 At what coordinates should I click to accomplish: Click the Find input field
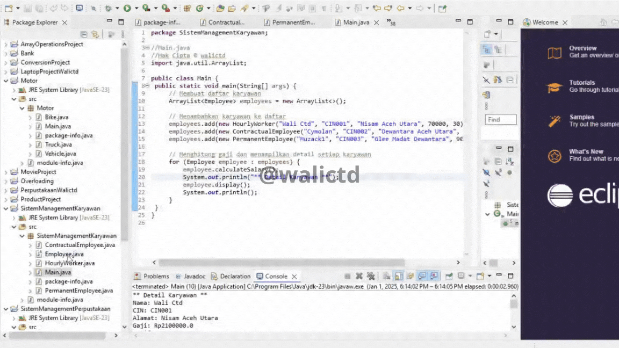(x=501, y=120)
